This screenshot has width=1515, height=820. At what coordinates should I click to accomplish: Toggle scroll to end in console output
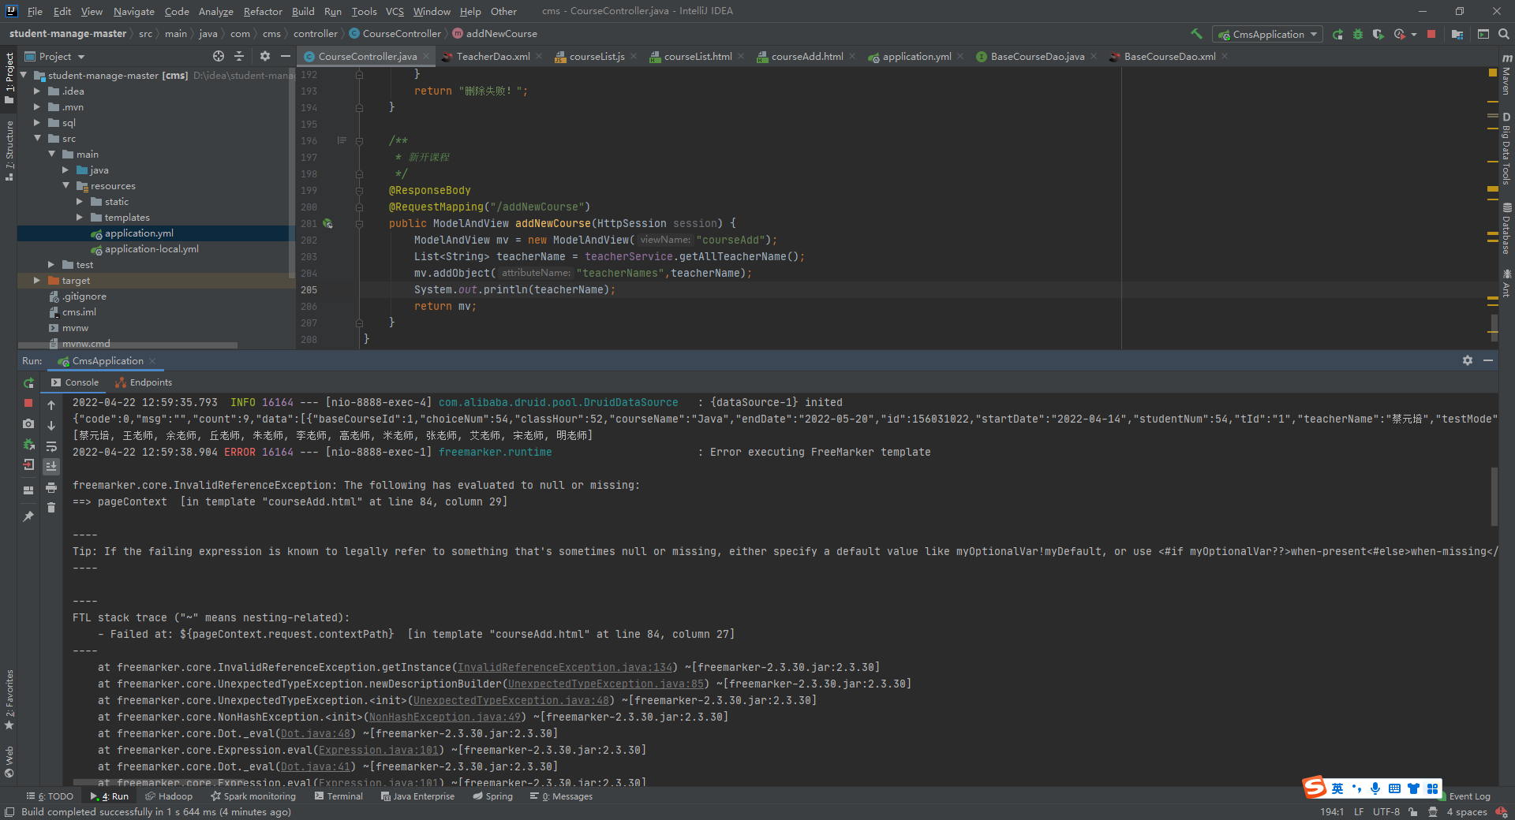coord(51,465)
